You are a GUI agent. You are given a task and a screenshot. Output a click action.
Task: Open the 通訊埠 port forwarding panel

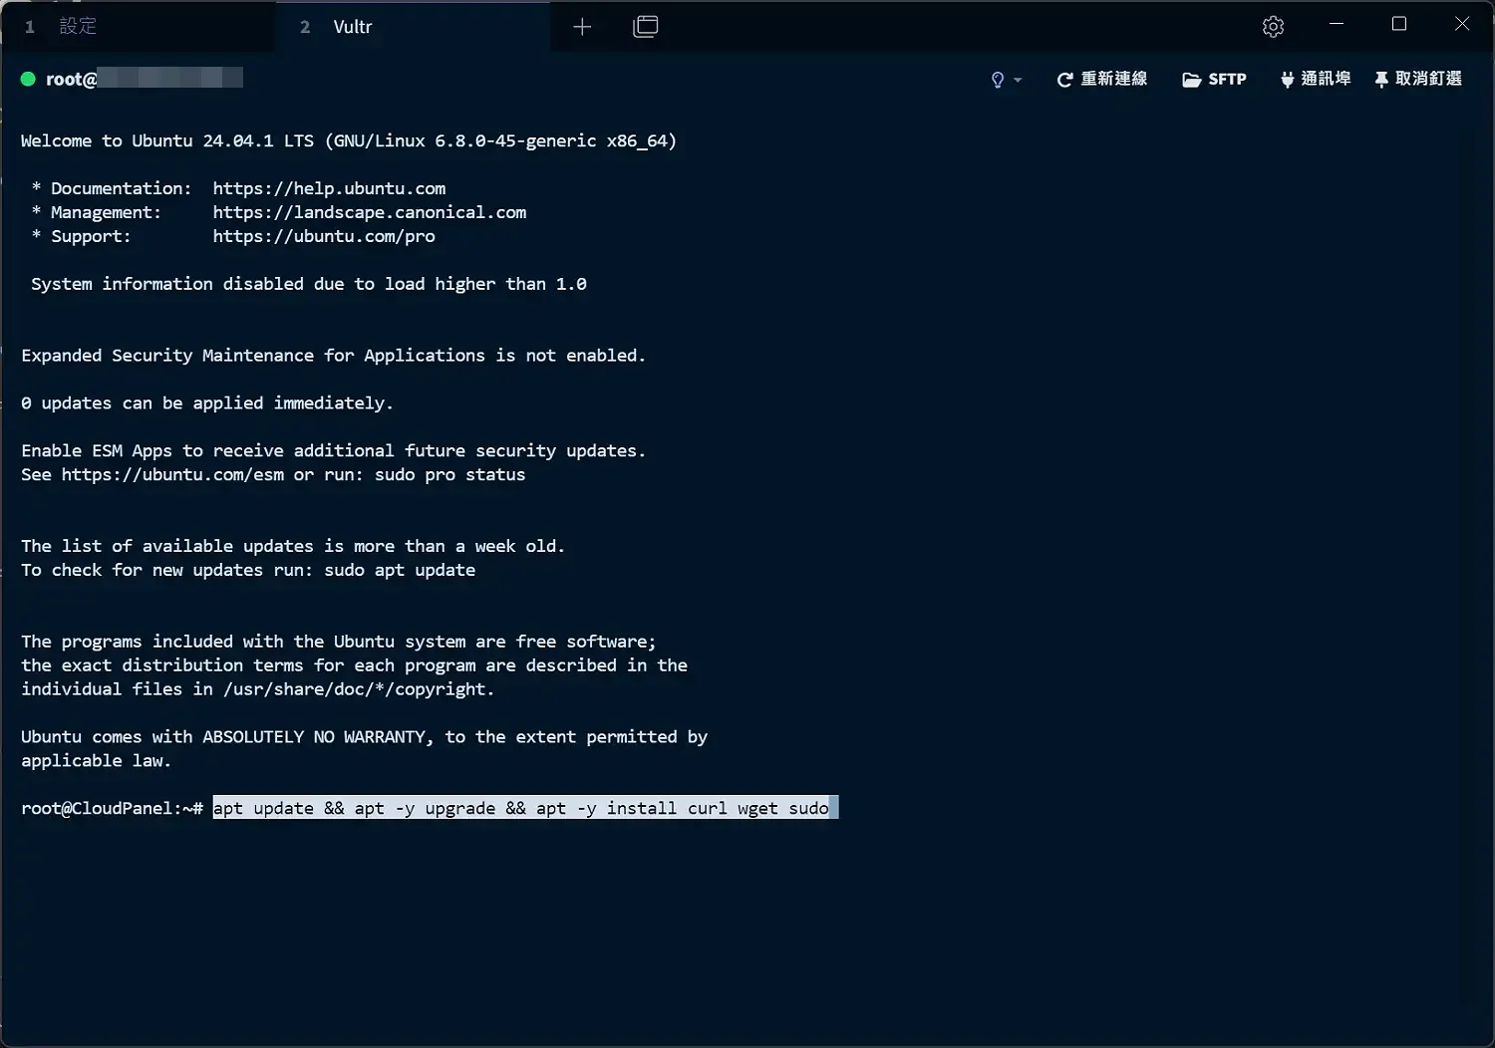point(1316,79)
